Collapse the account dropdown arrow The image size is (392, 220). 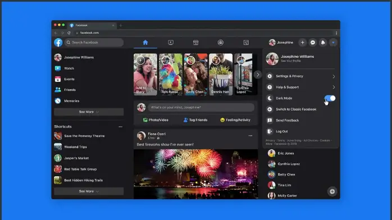333,43
